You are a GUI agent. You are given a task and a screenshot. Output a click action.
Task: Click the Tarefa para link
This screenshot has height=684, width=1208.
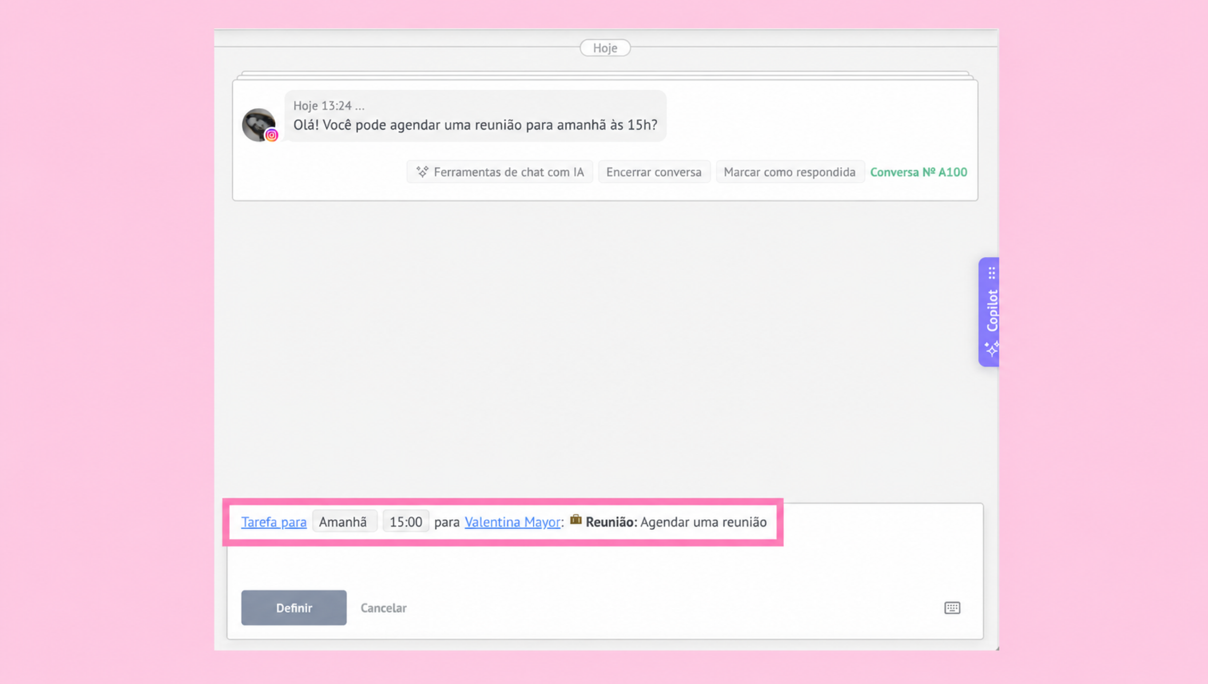pyautogui.click(x=274, y=522)
